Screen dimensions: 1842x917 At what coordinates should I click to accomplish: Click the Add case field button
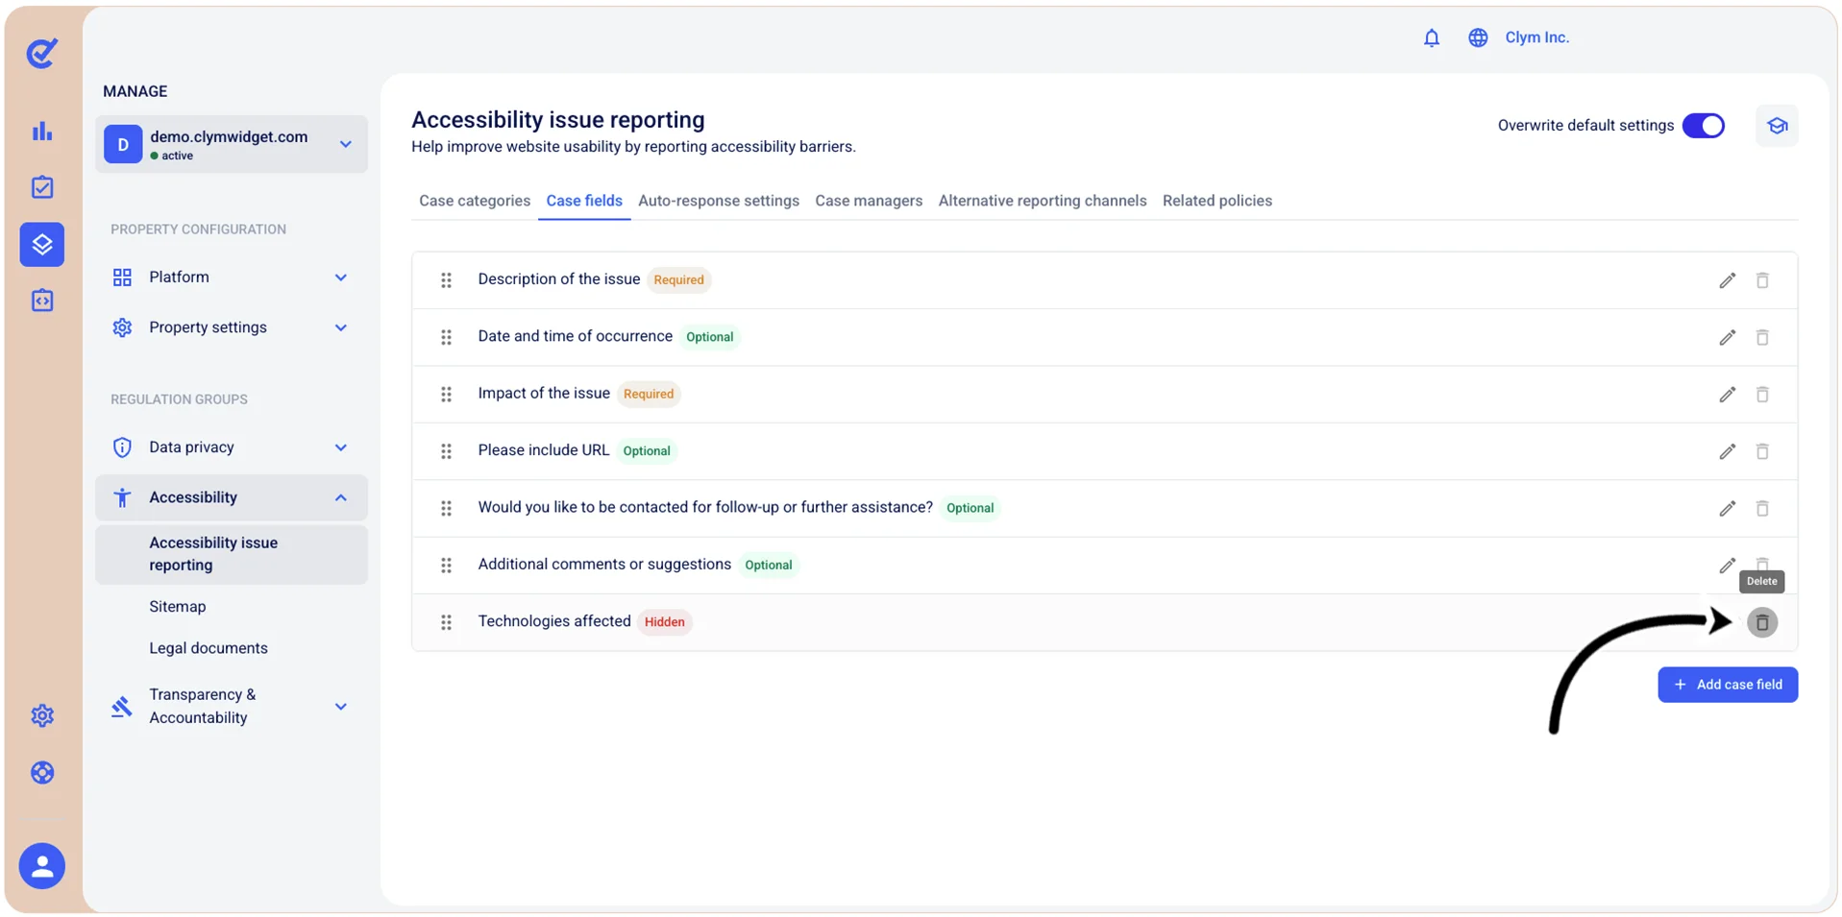1728,685
